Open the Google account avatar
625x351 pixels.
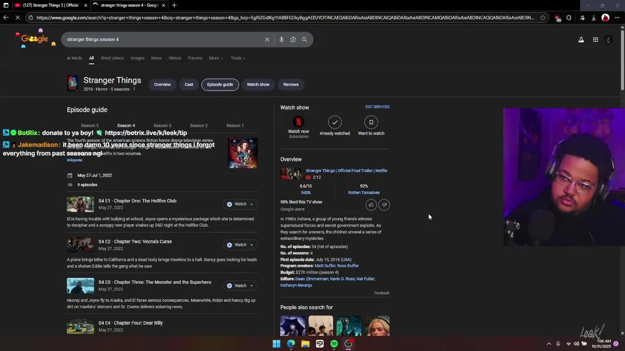(x=608, y=39)
